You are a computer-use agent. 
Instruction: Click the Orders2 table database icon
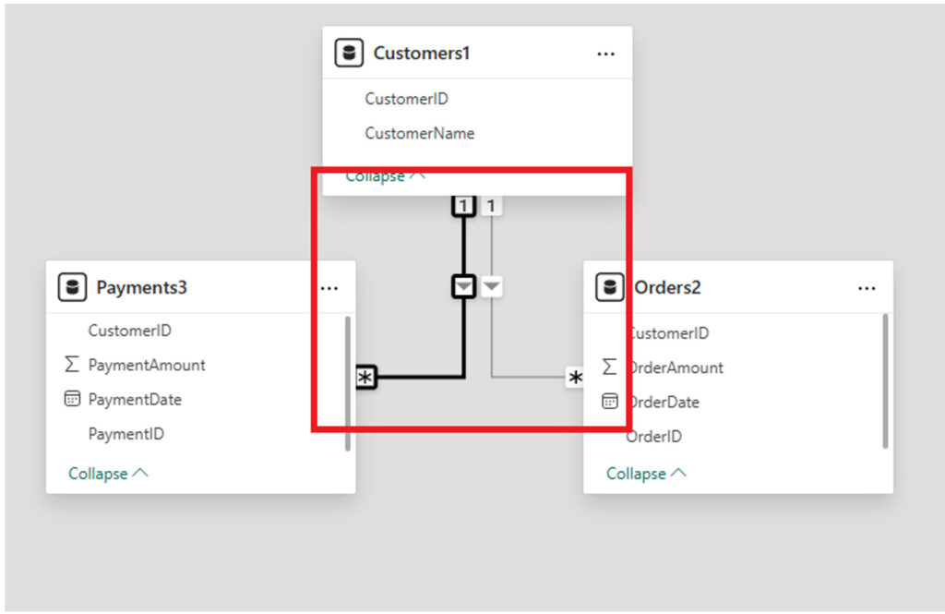coord(609,288)
